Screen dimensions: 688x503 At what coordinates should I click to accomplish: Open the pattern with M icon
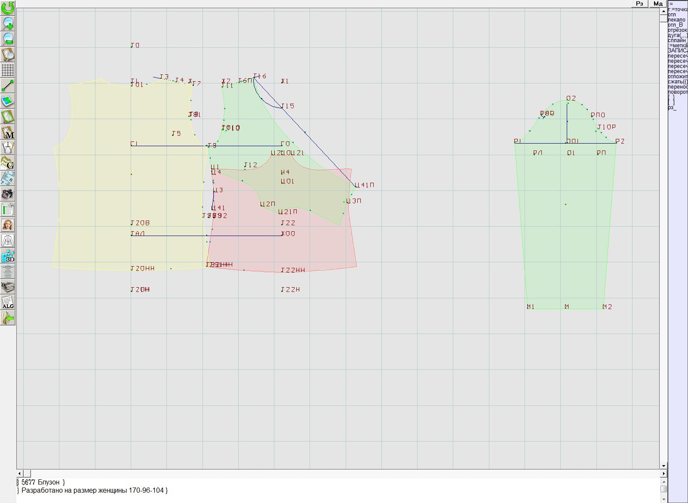point(8,132)
